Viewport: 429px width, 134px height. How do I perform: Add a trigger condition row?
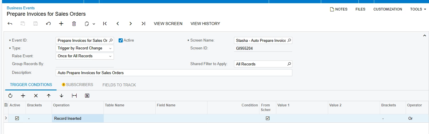pos(23,96)
